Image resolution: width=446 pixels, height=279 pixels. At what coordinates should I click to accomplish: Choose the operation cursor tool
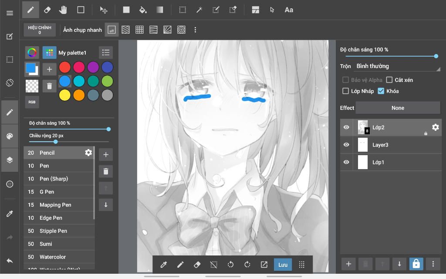(272, 10)
